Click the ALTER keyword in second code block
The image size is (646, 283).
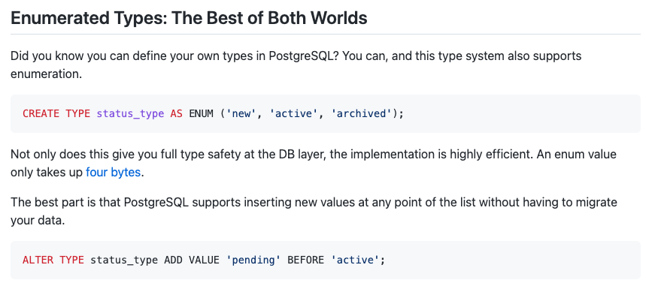tap(38, 260)
